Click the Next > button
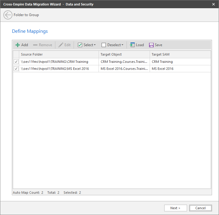The image size is (219, 215). coord(176,208)
